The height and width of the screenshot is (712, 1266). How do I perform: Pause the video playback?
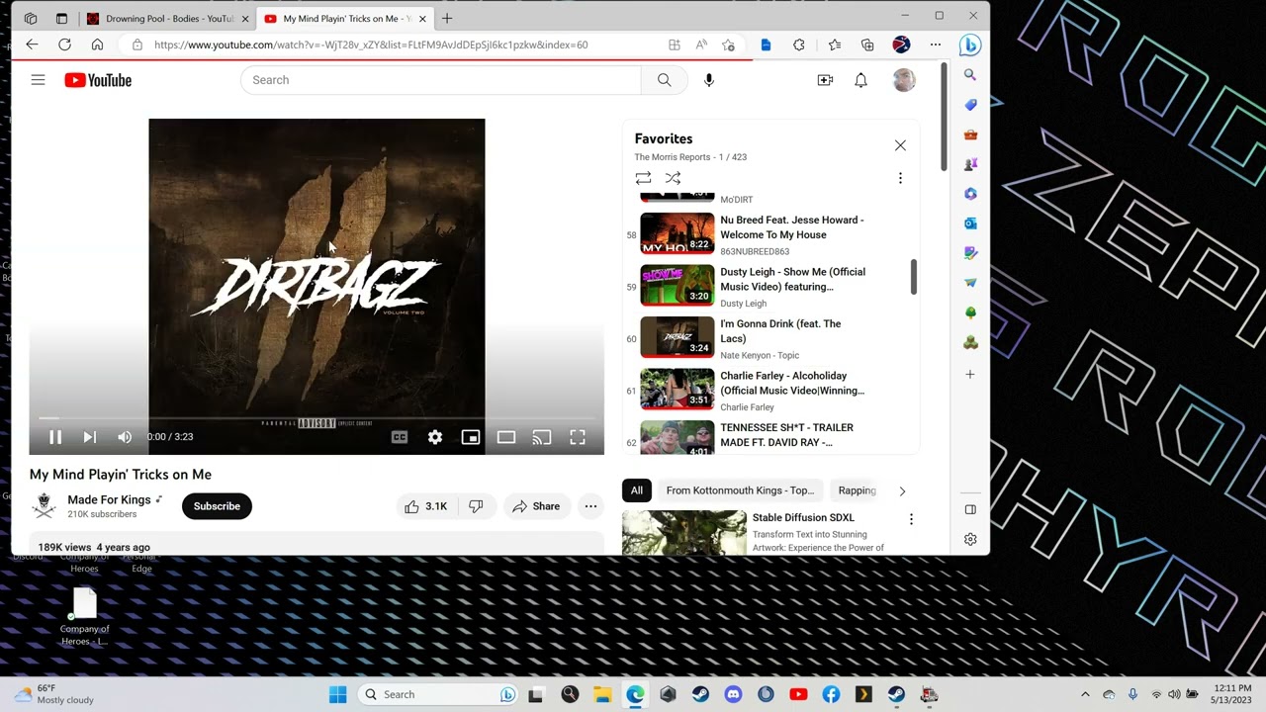click(55, 437)
